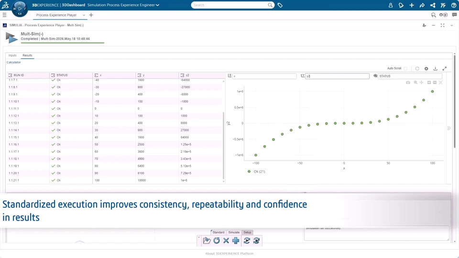Select the Standard toolbar tab

point(219,232)
